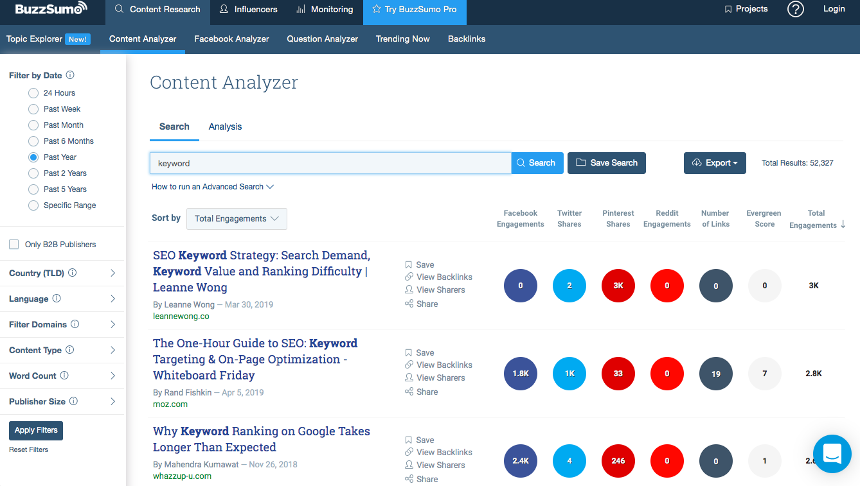Viewport: 860px width, 486px height.
Task: Sort by the Total Engagements column arrow
Action: (x=843, y=225)
